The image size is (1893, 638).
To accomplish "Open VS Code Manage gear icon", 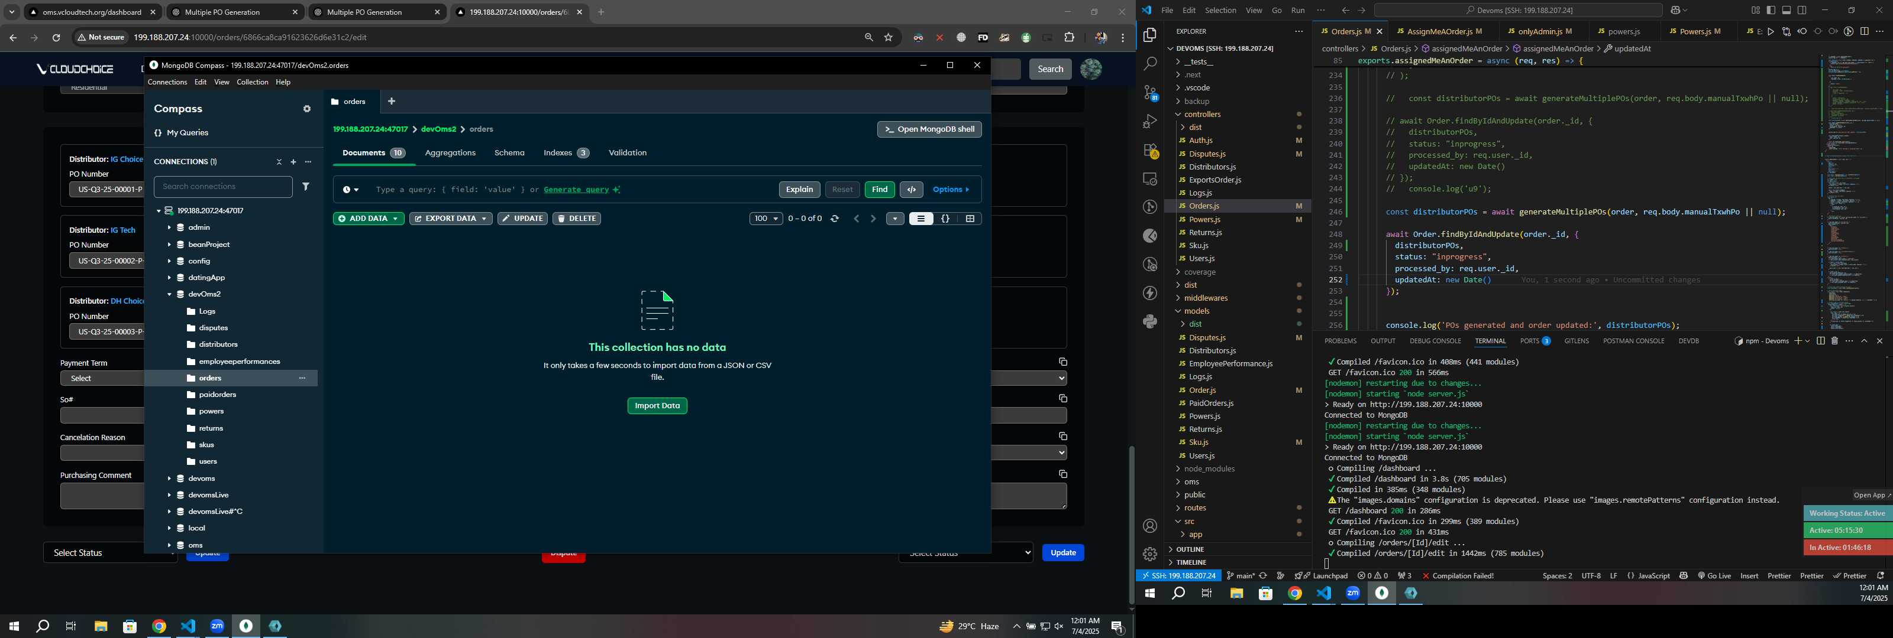I will [1150, 554].
